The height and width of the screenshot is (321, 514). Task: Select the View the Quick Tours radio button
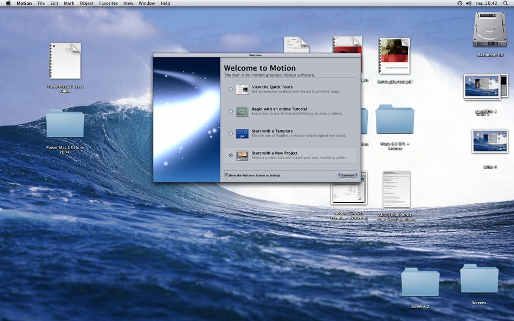point(231,89)
